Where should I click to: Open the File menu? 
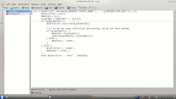click(x=2, y=4)
